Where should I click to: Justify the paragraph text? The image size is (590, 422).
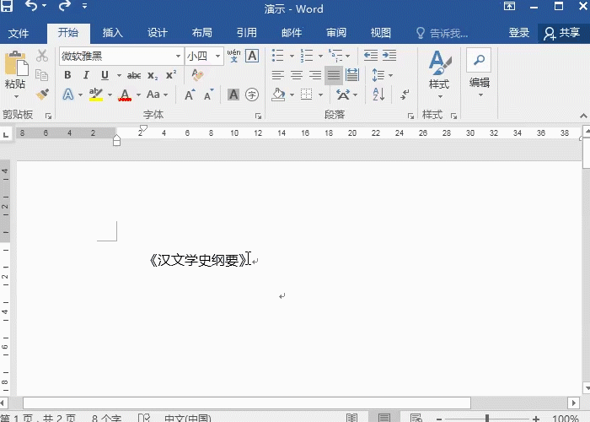tap(334, 75)
